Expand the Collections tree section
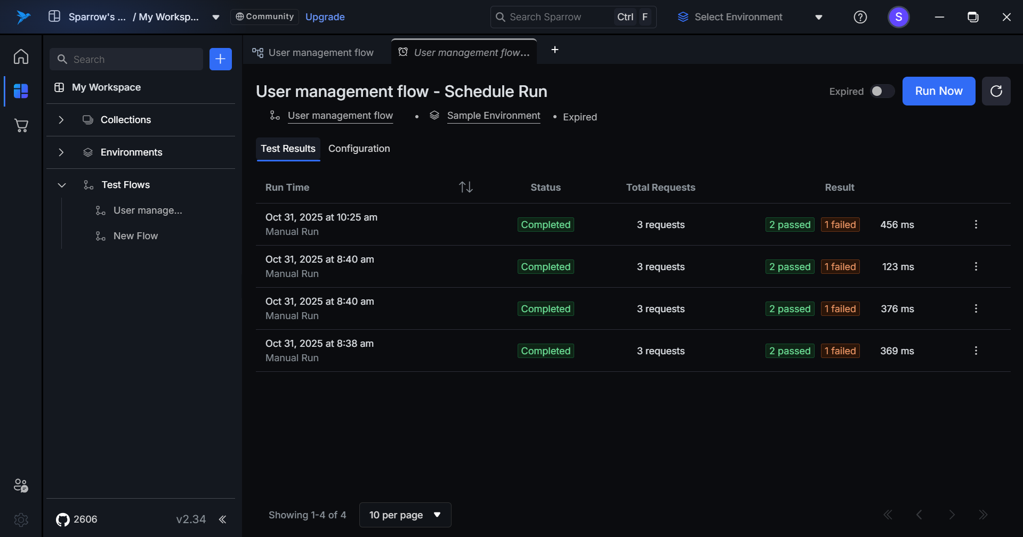 [x=61, y=120]
